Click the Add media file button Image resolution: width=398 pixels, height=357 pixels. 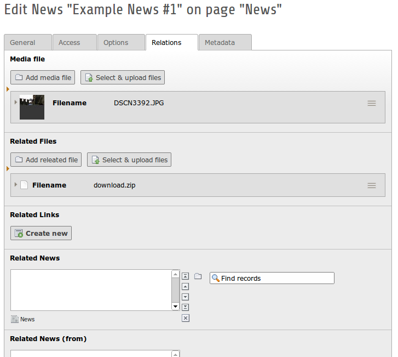point(43,77)
